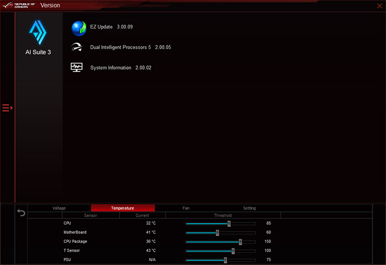386x265 pixels.
Task: Click the Republic of Gamers logo
Action: click(19, 5)
